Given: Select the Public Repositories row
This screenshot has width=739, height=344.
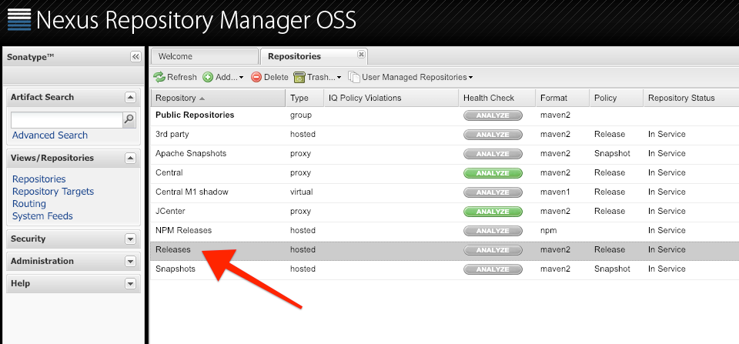Looking at the screenshot, I should [x=444, y=115].
